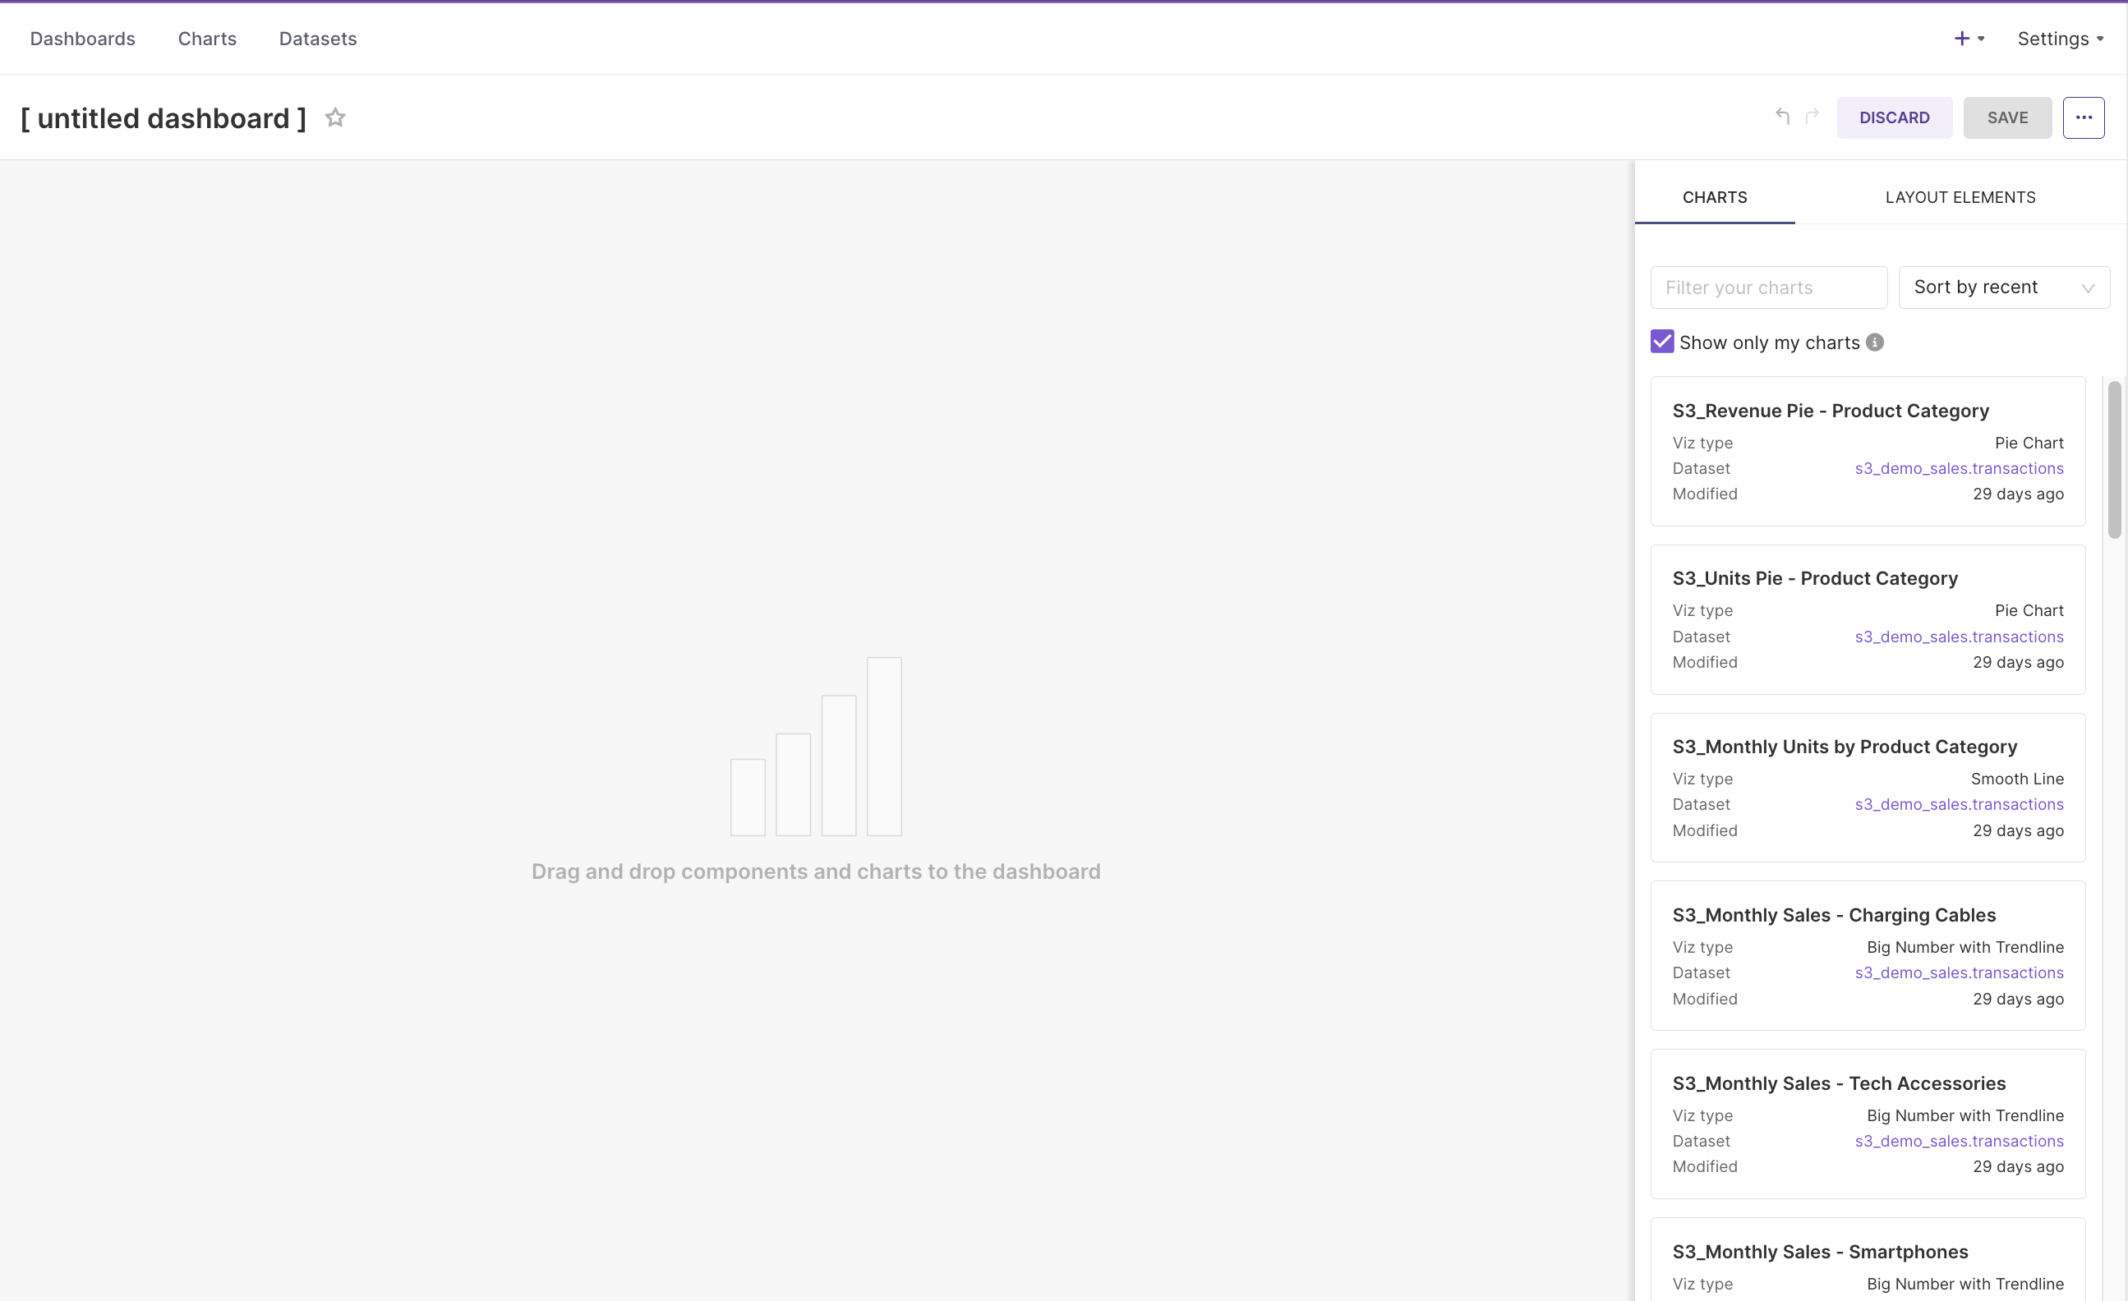Go to Dashboards in top navigation
The height and width of the screenshot is (1301, 2128).
[x=82, y=39]
